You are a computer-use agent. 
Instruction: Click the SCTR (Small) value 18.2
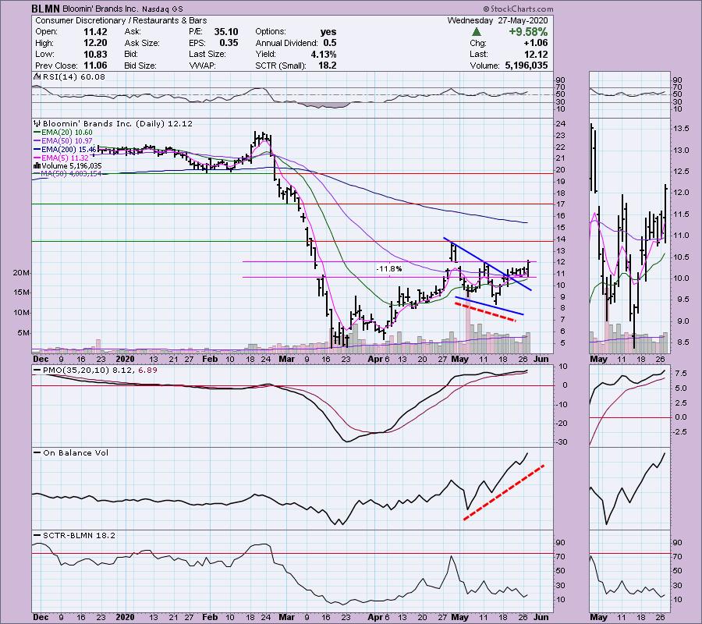tap(328, 66)
